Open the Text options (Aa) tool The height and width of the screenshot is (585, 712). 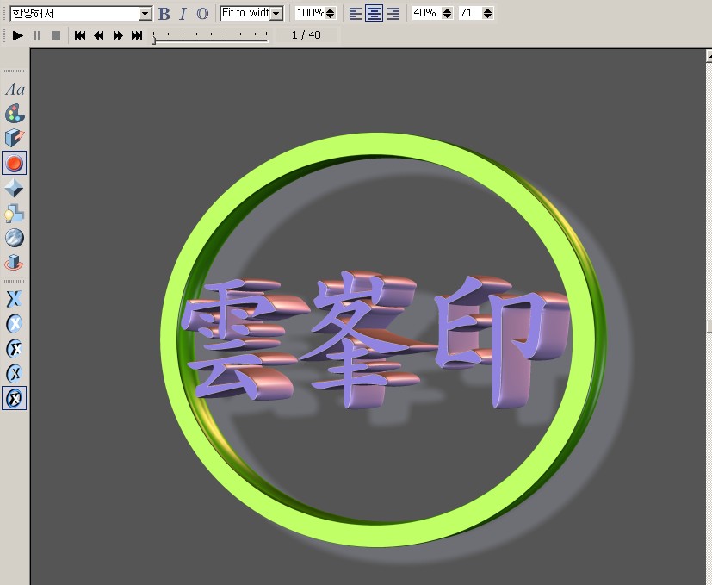[15, 89]
